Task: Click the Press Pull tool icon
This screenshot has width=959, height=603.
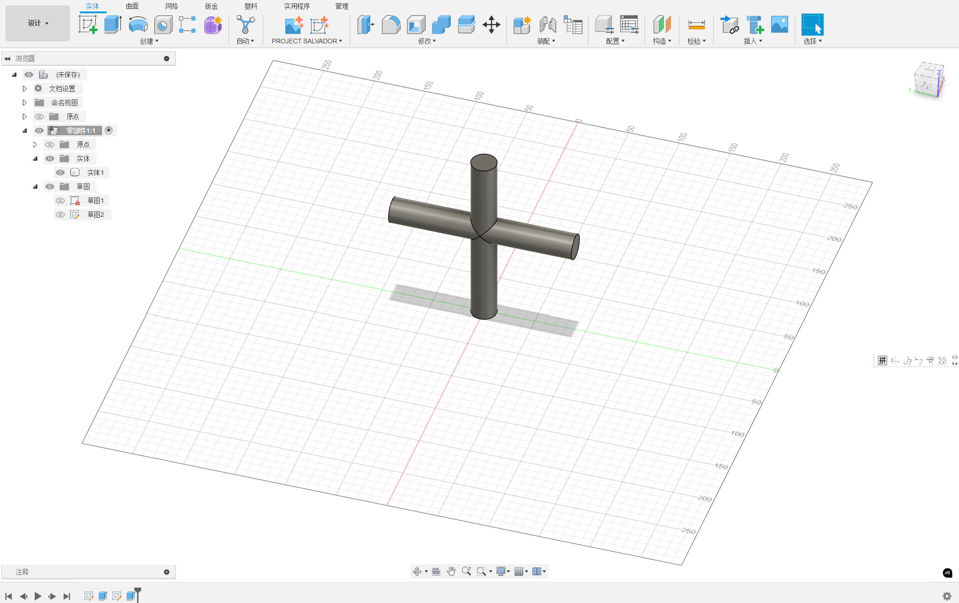Action: click(x=366, y=24)
